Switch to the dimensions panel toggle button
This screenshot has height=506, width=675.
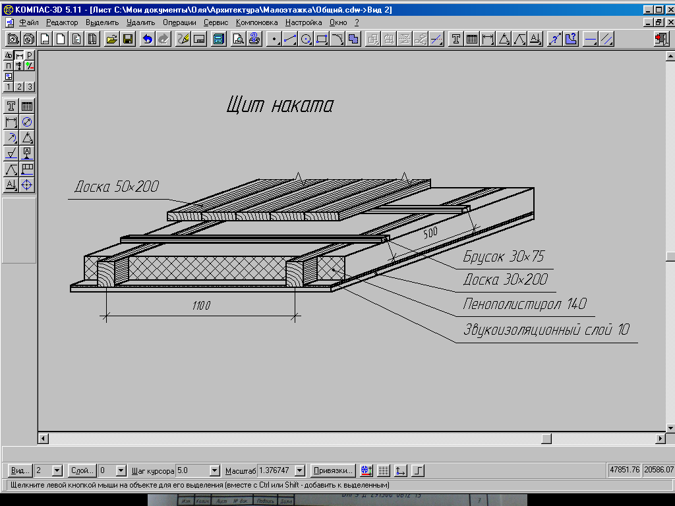tap(19, 56)
